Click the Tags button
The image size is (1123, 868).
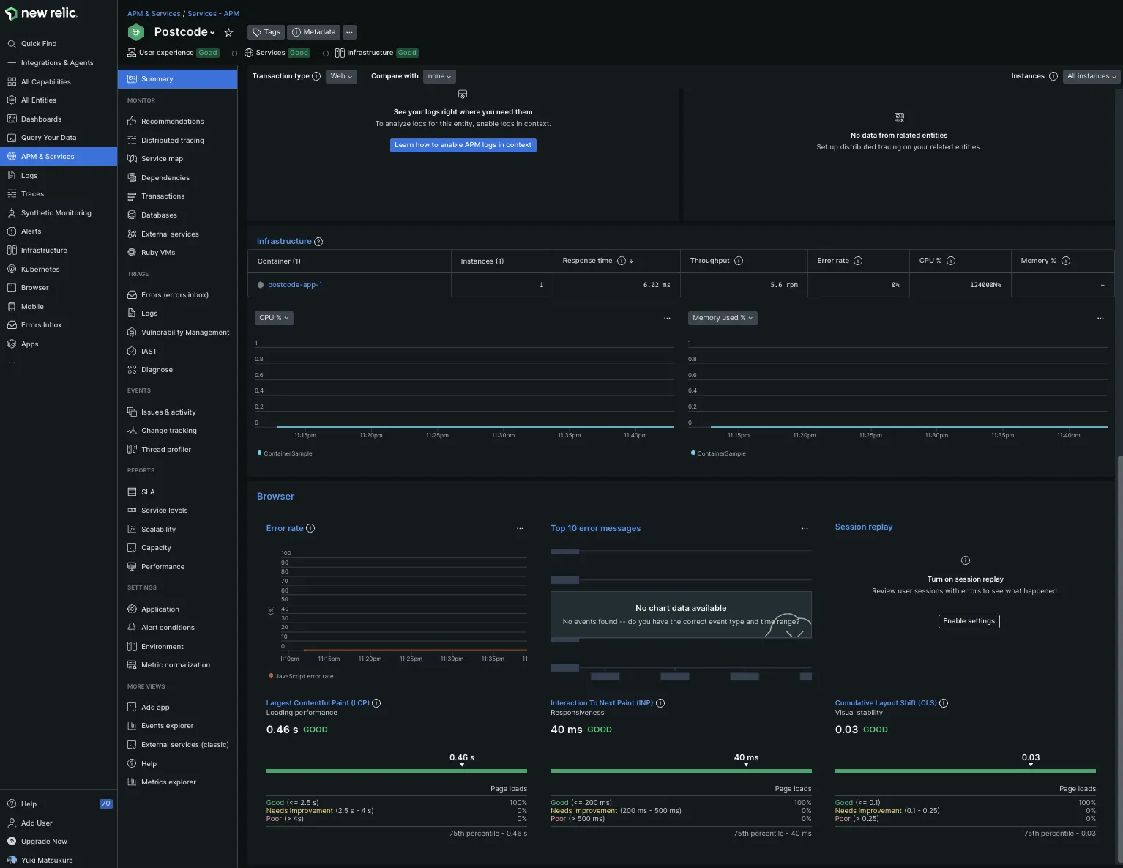266,32
